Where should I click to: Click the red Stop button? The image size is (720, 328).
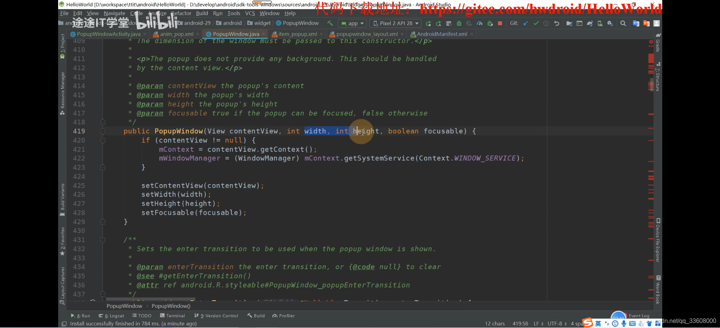point(500,23)
